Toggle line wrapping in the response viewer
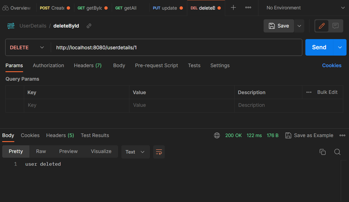This screenshot has width=349, height=202. [159, 152]
